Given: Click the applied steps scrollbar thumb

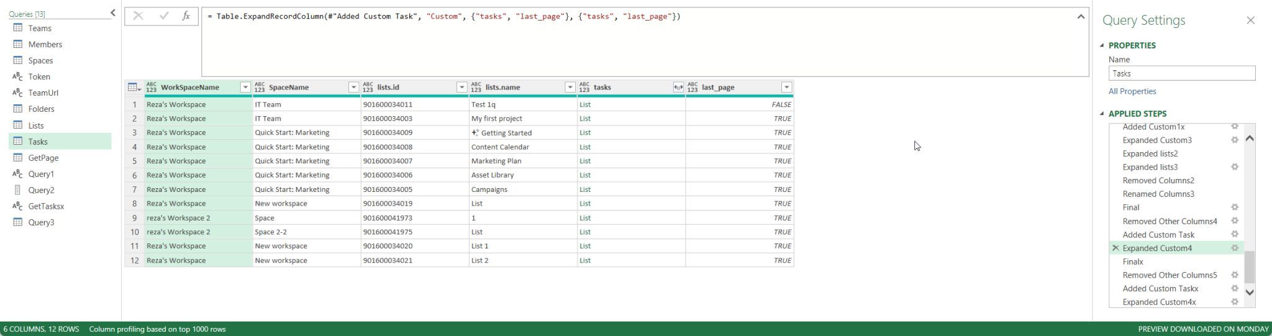Looking at the screenshot, I should click(1250, 266).
